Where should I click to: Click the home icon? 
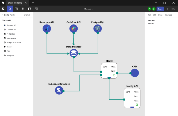tap(3, 3)
